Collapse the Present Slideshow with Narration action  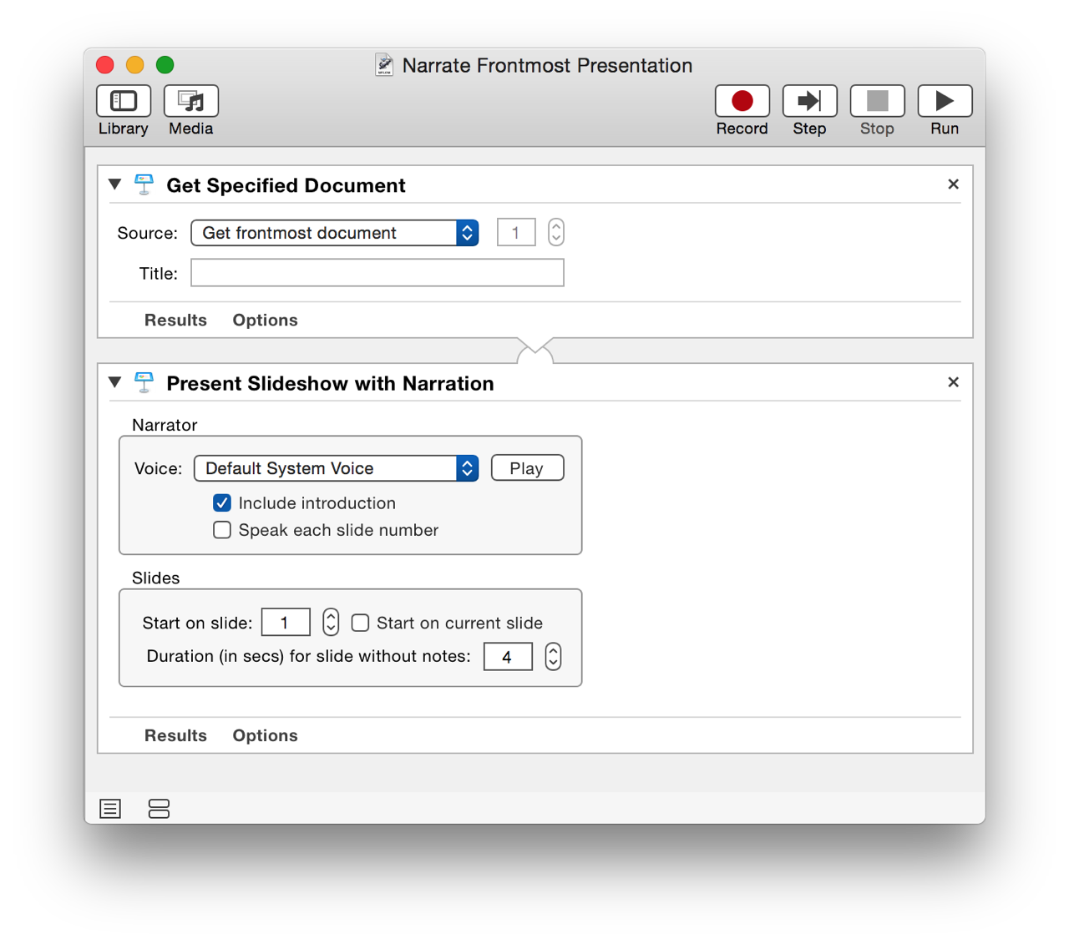tap(115, 382)
